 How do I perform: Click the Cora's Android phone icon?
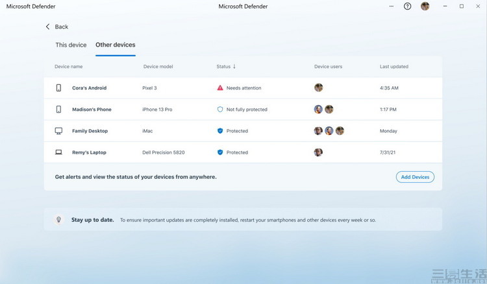(x=58, y=88)
